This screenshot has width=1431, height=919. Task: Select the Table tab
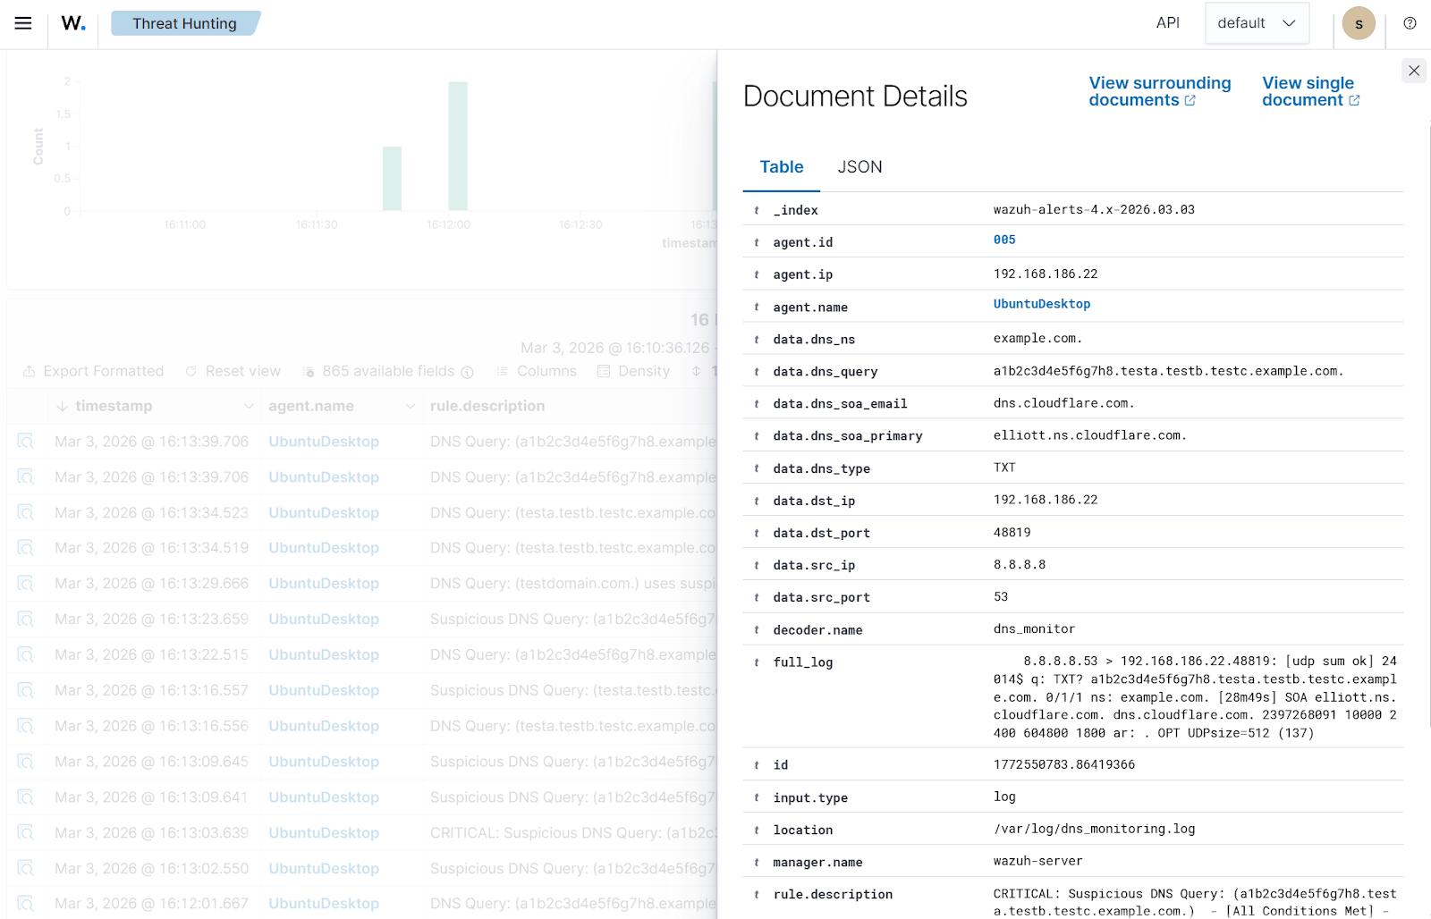(x=781, y=167)
